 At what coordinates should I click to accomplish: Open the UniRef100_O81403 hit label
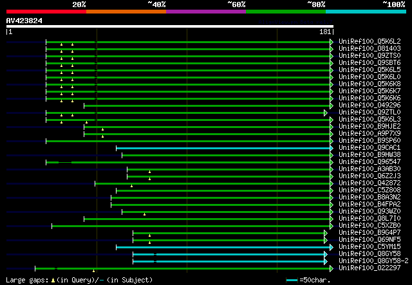click(x=370, y=49)
